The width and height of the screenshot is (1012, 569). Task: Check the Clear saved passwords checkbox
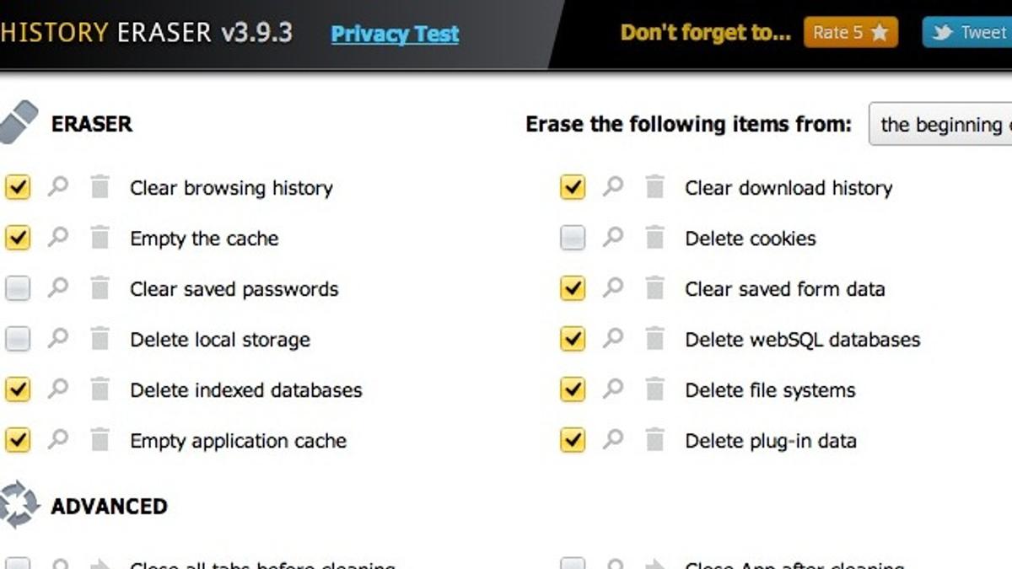point(18,289)
